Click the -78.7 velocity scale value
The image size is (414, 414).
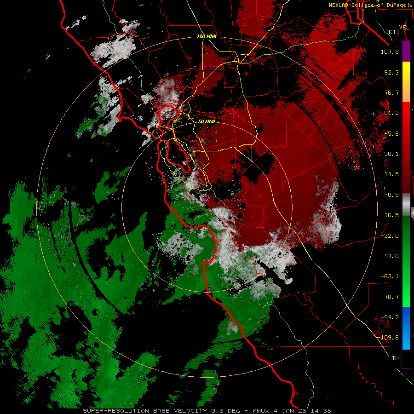pyautogui.click(x=390, y=297)
